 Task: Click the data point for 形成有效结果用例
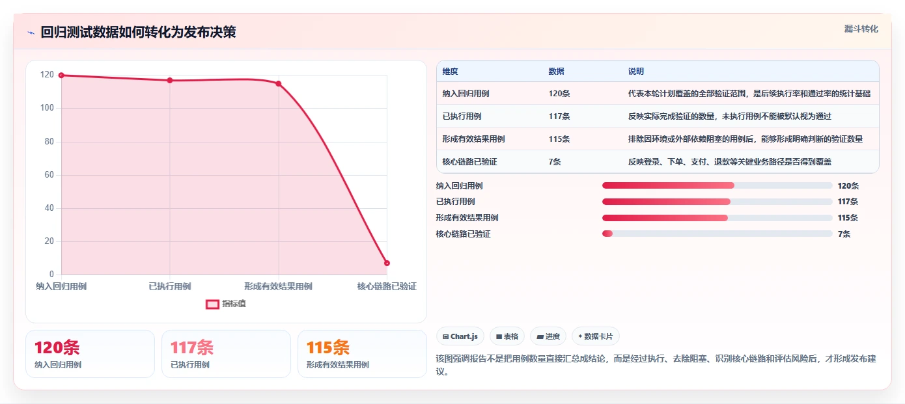click(x=279, y=84)
